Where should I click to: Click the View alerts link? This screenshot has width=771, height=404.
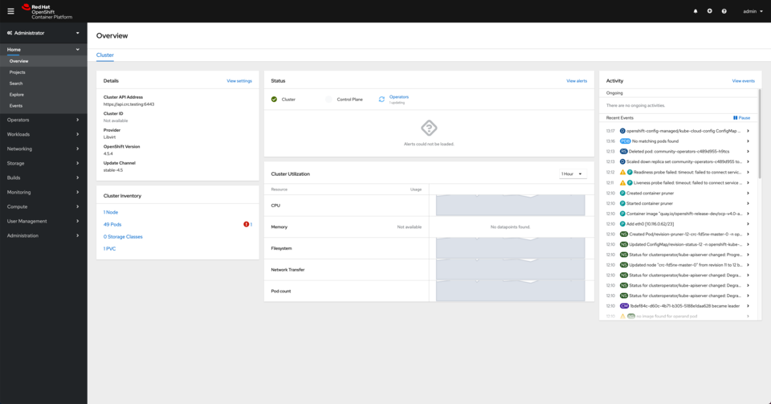[577, 81]
